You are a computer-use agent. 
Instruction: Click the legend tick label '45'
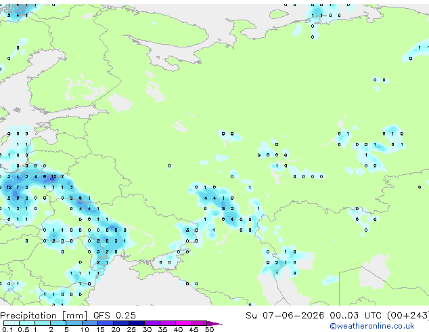pos(194,329)
